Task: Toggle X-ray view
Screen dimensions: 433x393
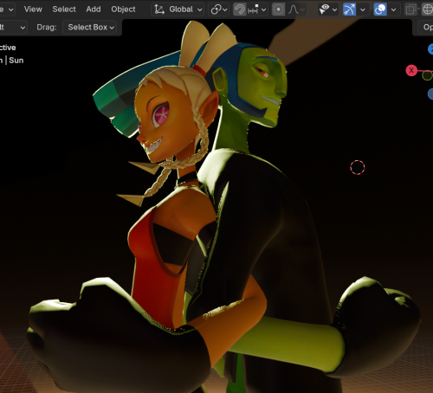Action: tap(410, 10)
